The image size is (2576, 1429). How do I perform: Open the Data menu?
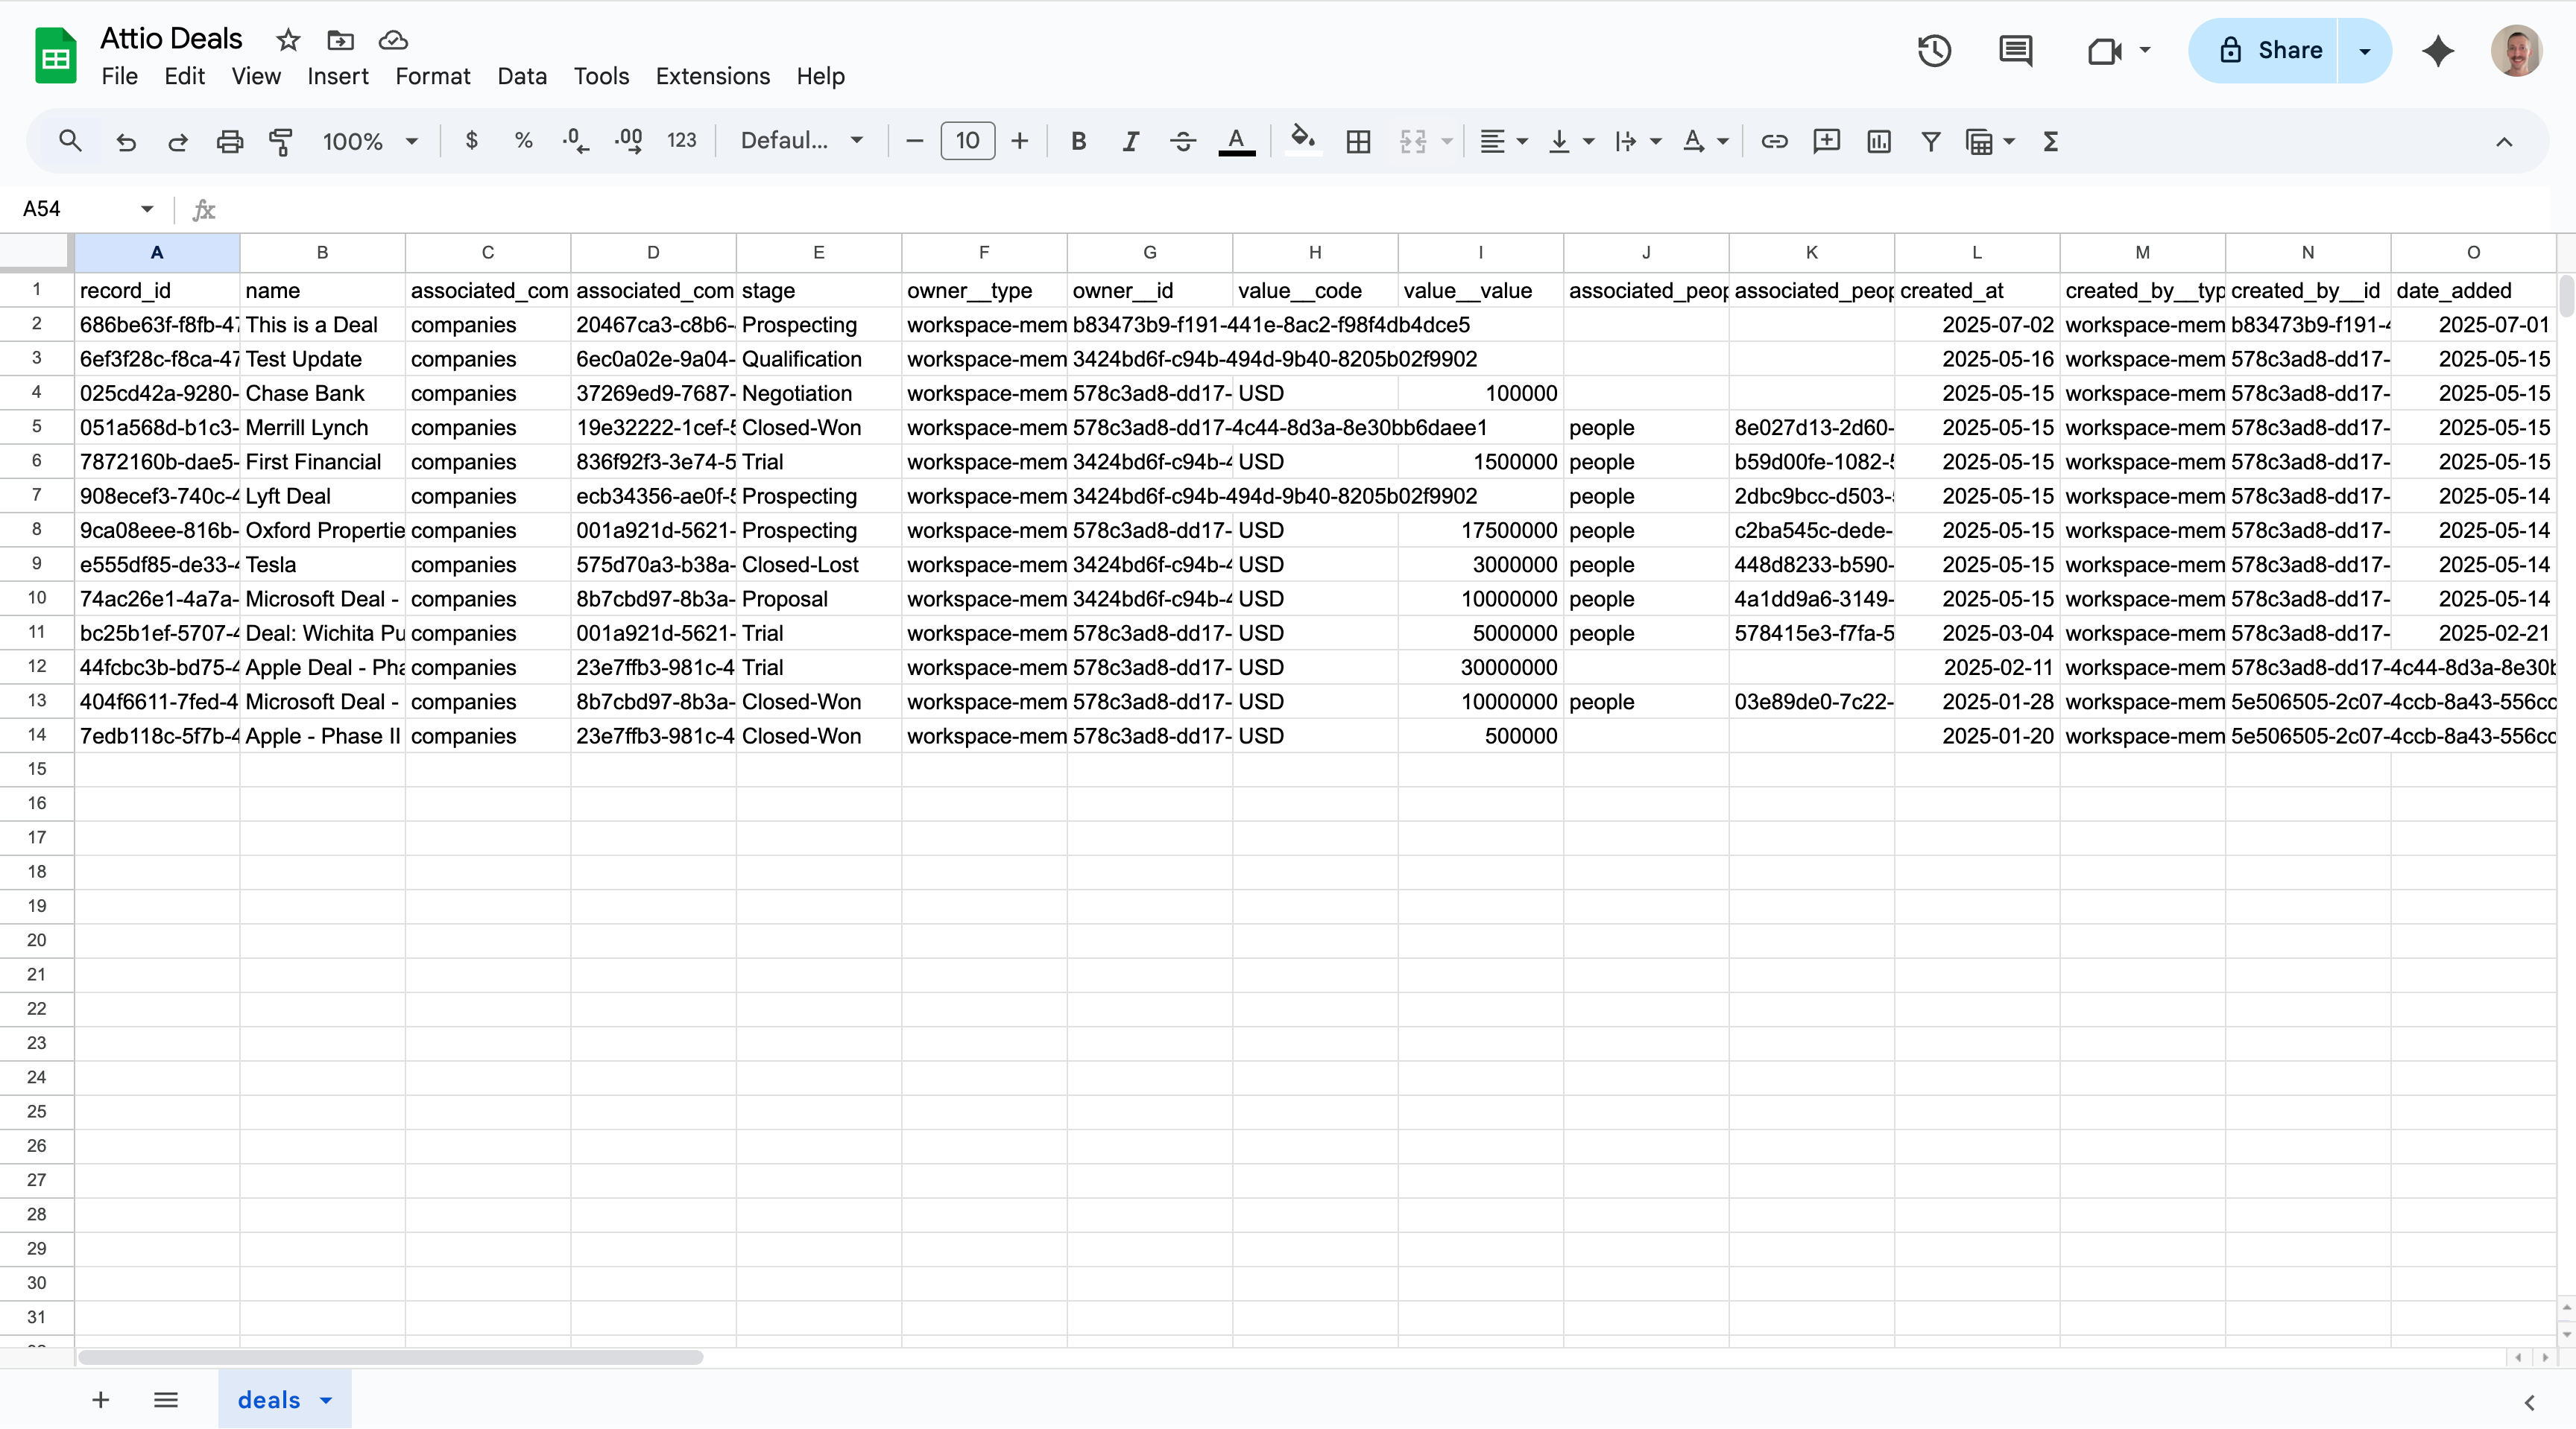pos(522,76)
